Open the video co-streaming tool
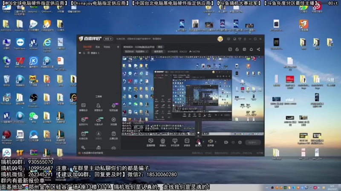Screen dimensions: 341x191 pyautogui.click(x=113, y=107)
